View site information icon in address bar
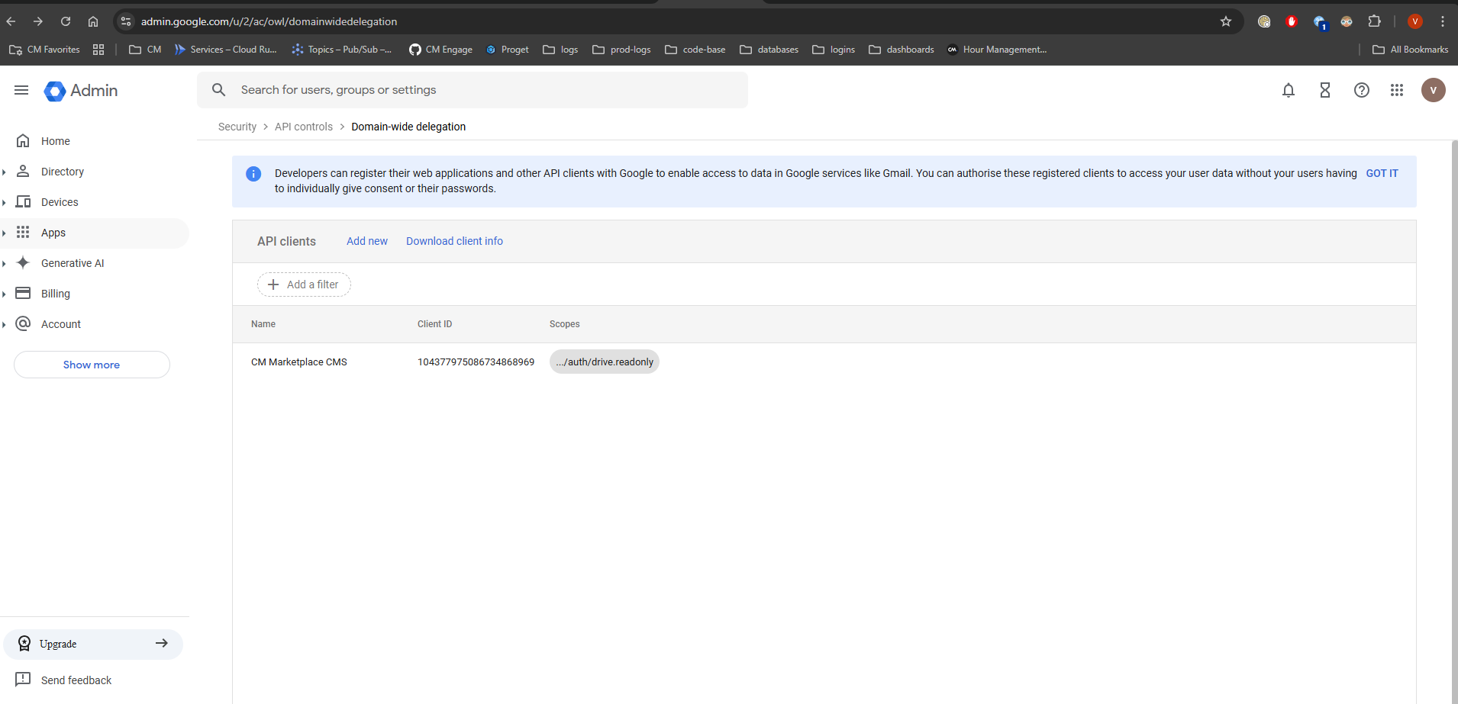1458x704 pixels. click(126, 21)
